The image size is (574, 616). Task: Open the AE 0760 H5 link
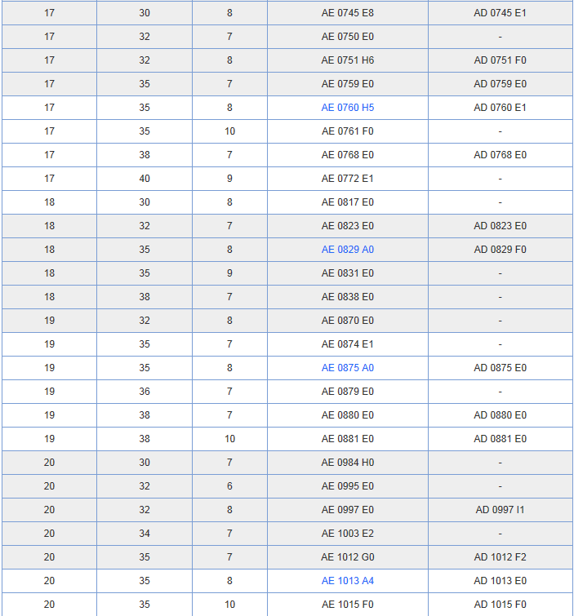347,108
